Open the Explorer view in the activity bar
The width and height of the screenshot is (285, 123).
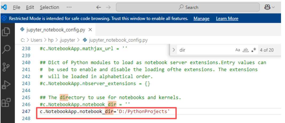[6, 32]
